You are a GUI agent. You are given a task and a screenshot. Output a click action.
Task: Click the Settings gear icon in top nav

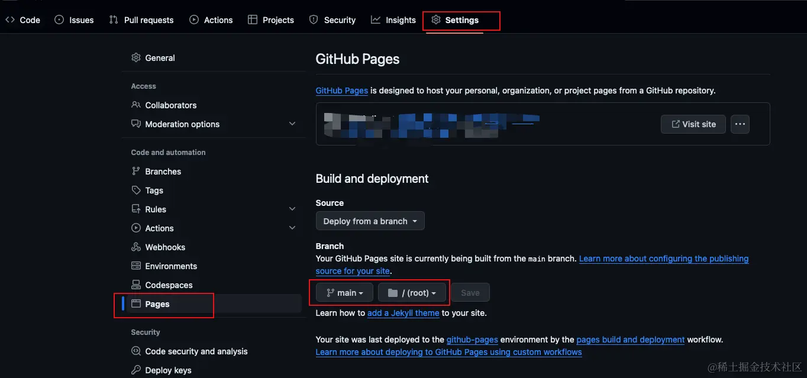436,20
